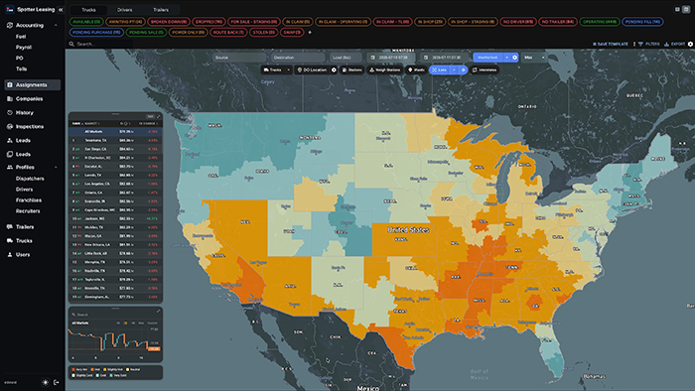Expand the chart panel to fullscreen

coord(158,312)
